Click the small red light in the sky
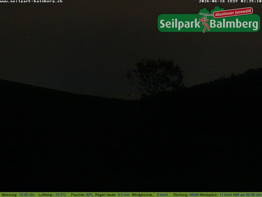The width and height of the screenshot is (262, 197). pos(28,38)
